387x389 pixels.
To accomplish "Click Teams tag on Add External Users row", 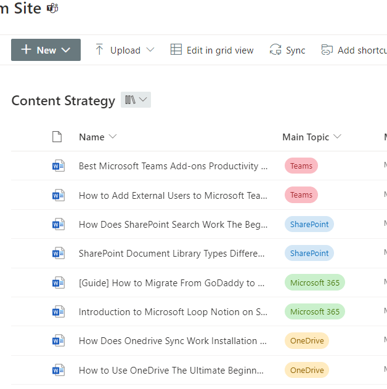I will pyautogui.click(x=301, y=194).
